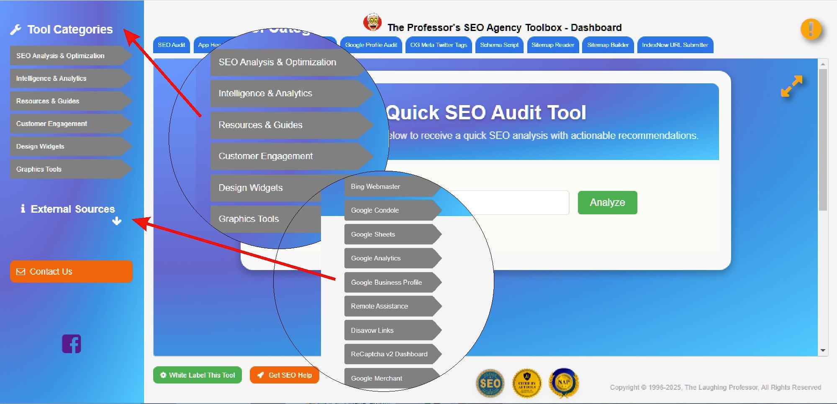Open Intelligence & Analytics category in sidebar
The image size is (837, 404).
71,78
